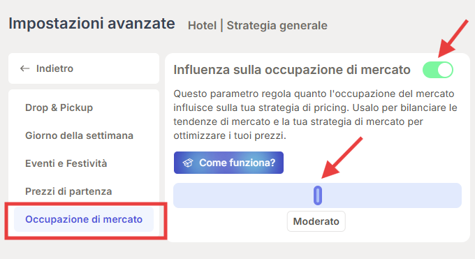Go back using the Indietro button
The height and width of the screenshot is (259, 475).
click(x=84, y=68)
